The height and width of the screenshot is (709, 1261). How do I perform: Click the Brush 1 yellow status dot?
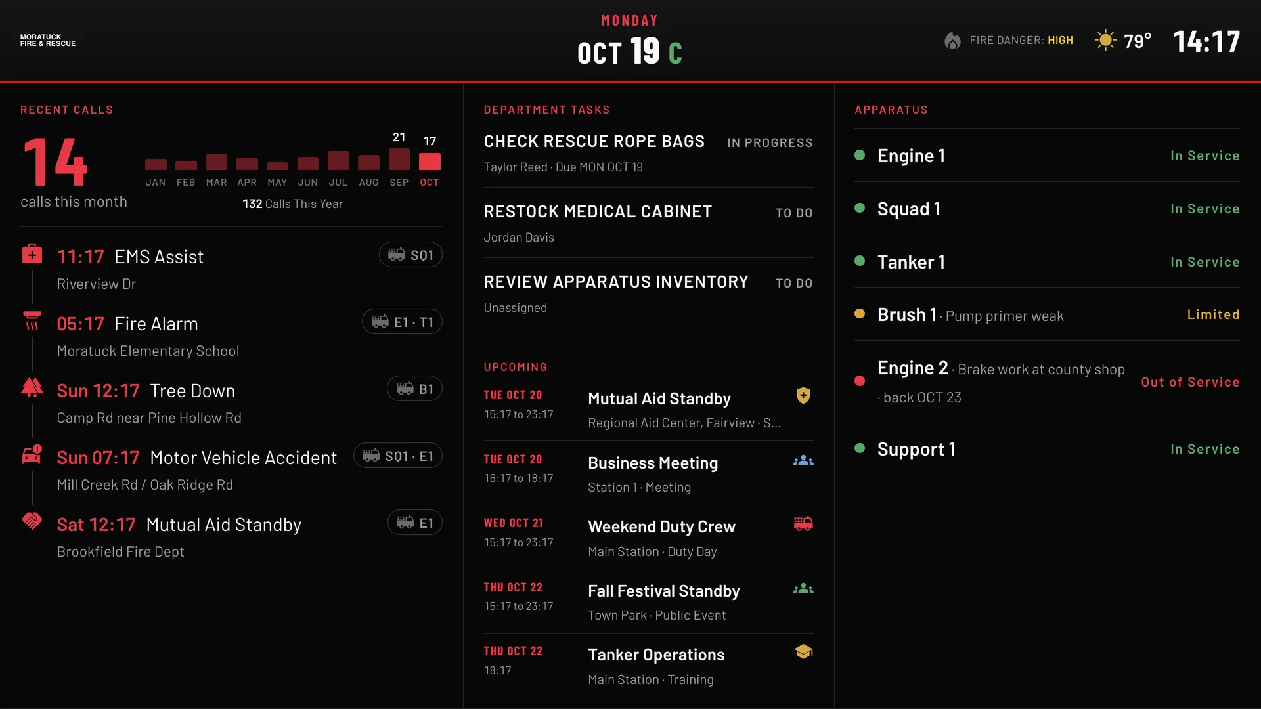(x=860, y=314)
